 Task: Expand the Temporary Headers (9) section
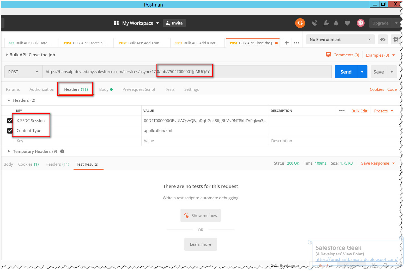click(x=9, y=151)
